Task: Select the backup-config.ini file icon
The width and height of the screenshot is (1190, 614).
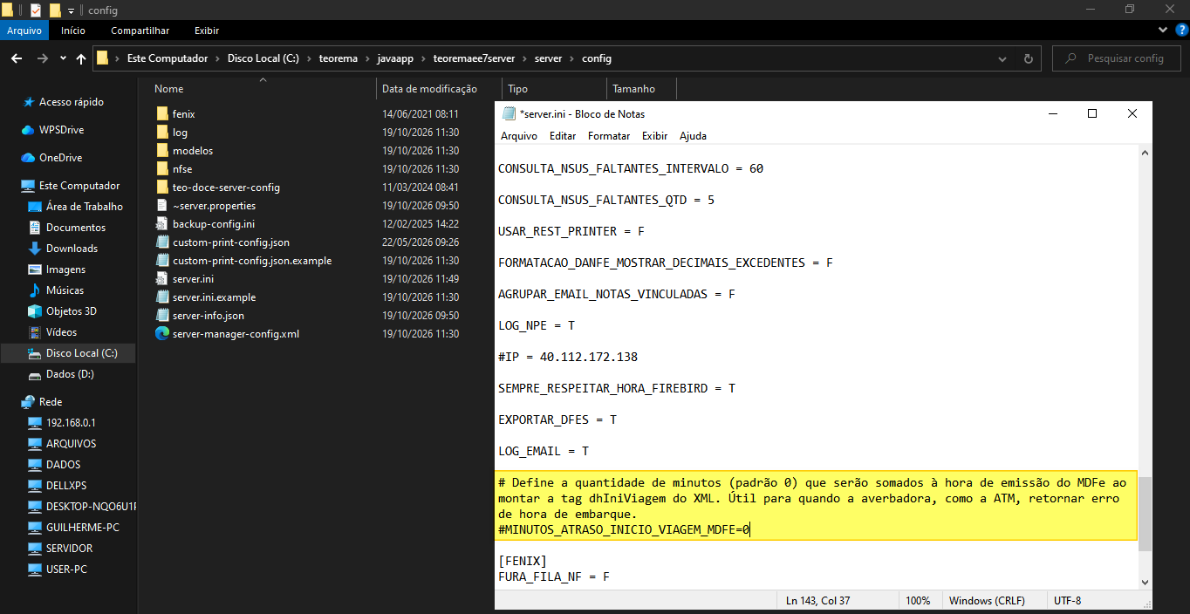Action: coord(161,223)
